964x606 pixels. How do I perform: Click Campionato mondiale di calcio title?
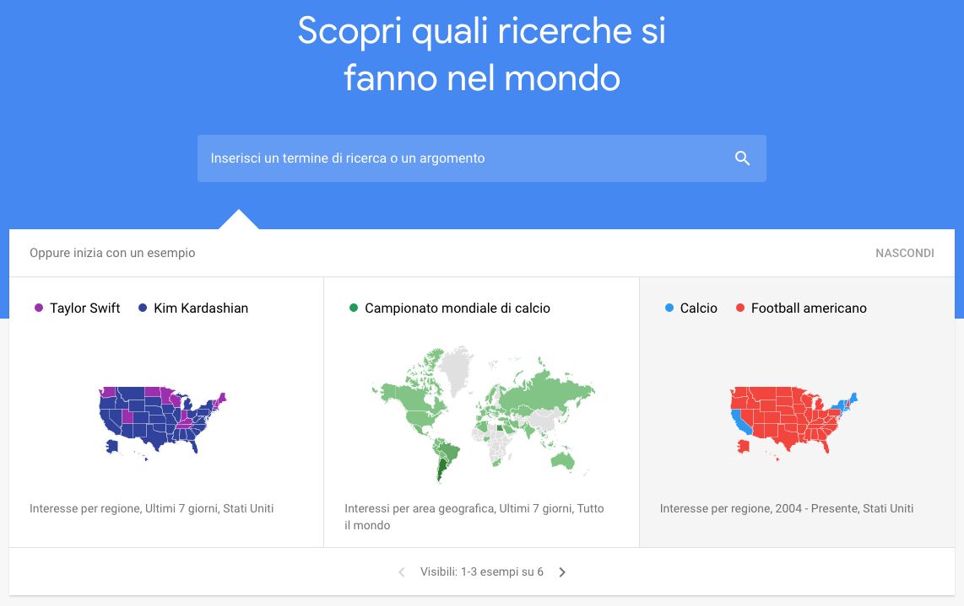[x=458, y=308]
